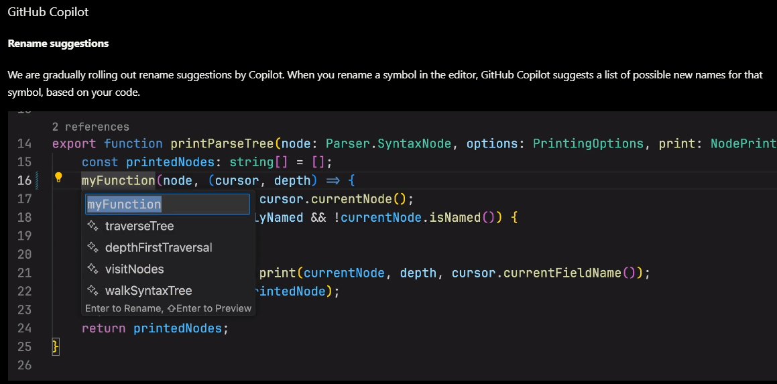The image size is (777, 384).
Task: Click the sparkle icon beside traverseTree
Action: pos(93,226)
